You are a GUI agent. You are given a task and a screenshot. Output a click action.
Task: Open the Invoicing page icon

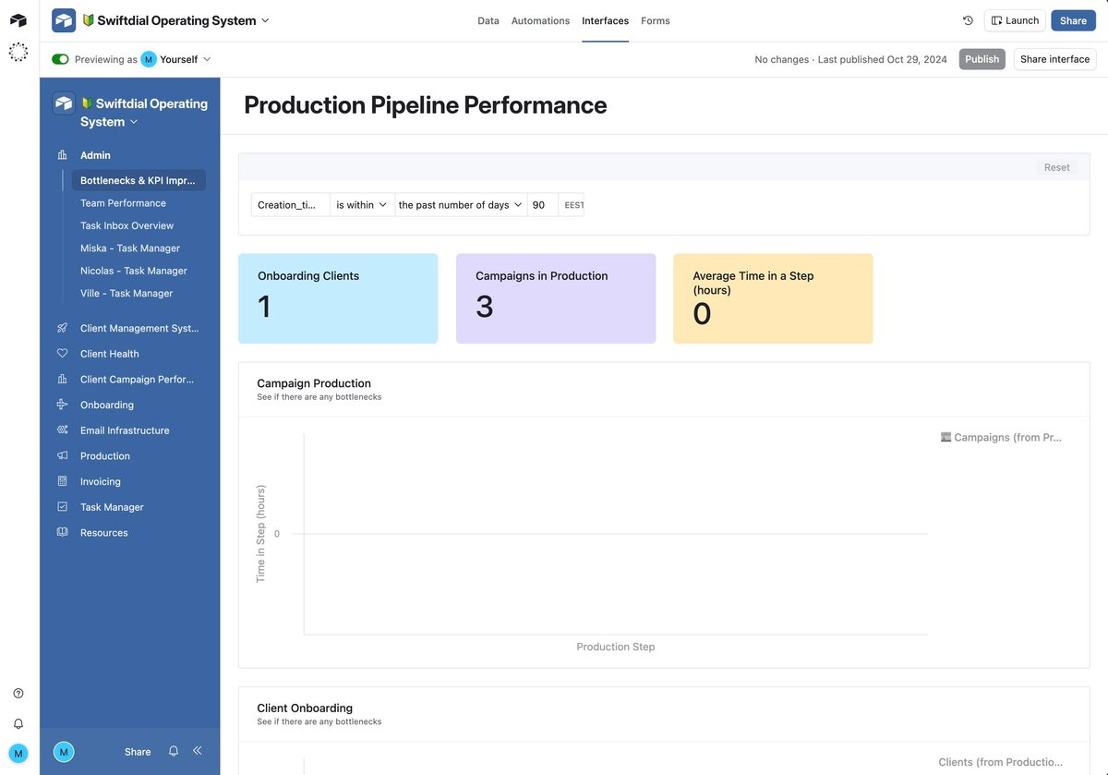click(x=63, y=481)
